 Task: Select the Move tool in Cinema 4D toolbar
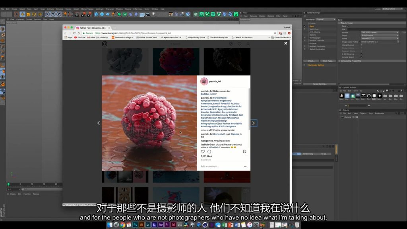(23, 14)
